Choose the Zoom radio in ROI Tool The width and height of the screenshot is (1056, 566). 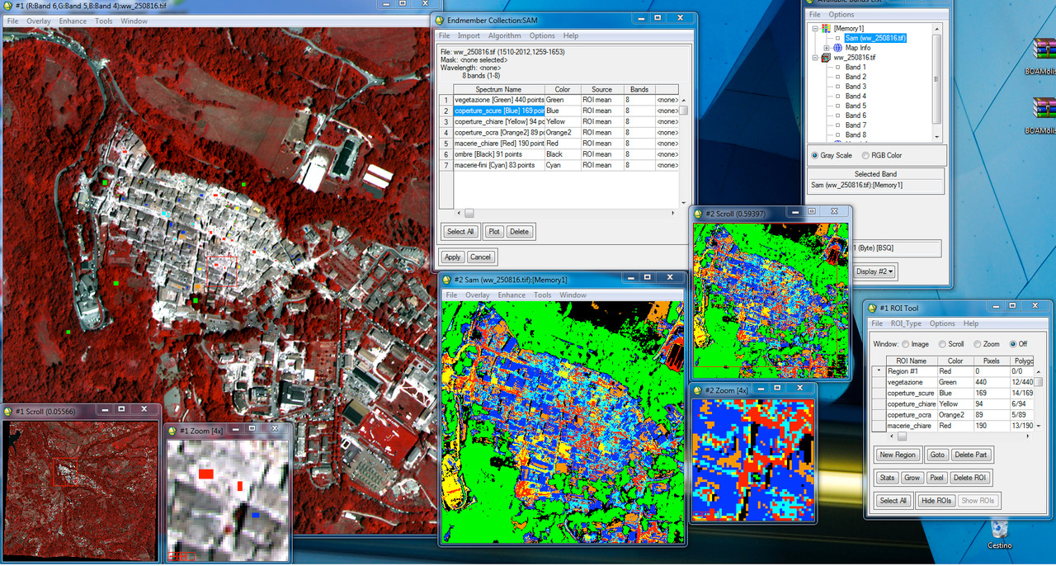(978, 344)
